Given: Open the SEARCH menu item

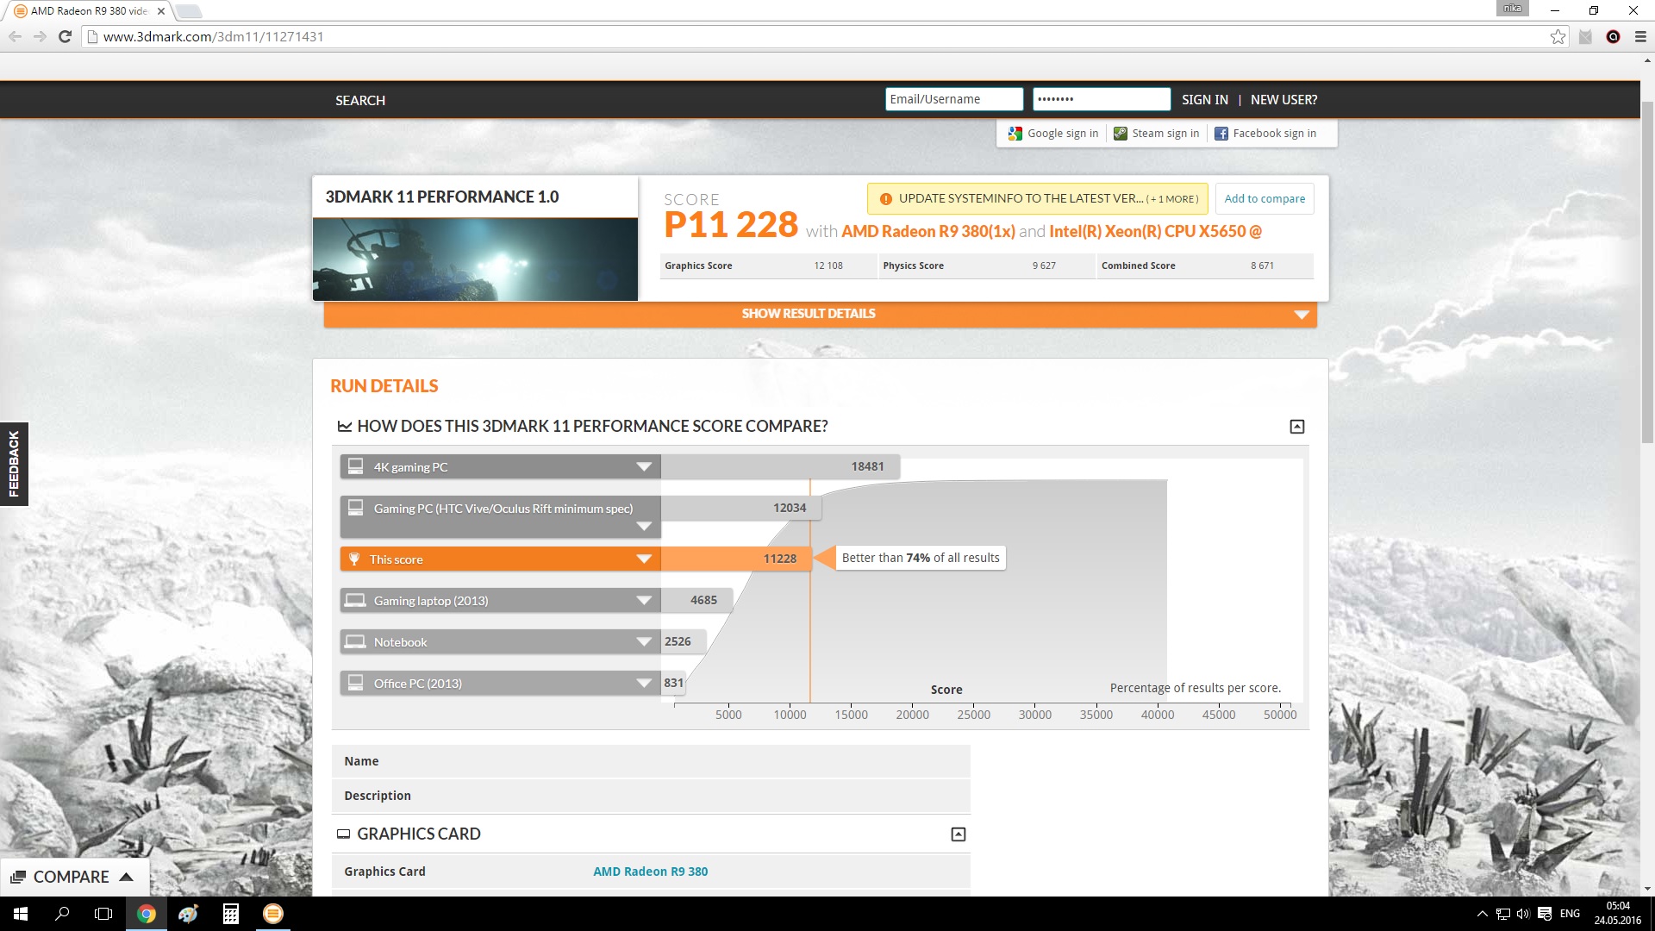Looking at the screenshot, I should 360,101.
